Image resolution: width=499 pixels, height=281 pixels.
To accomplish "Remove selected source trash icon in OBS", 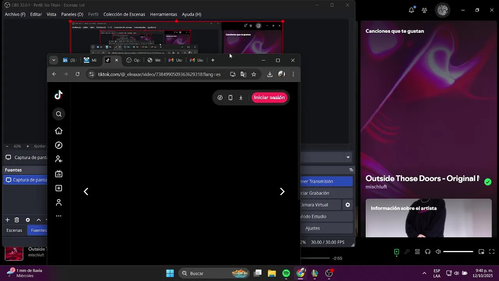I will click(17, 220).
